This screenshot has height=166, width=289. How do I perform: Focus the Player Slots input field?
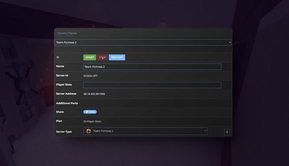click(x=152, y=85)
